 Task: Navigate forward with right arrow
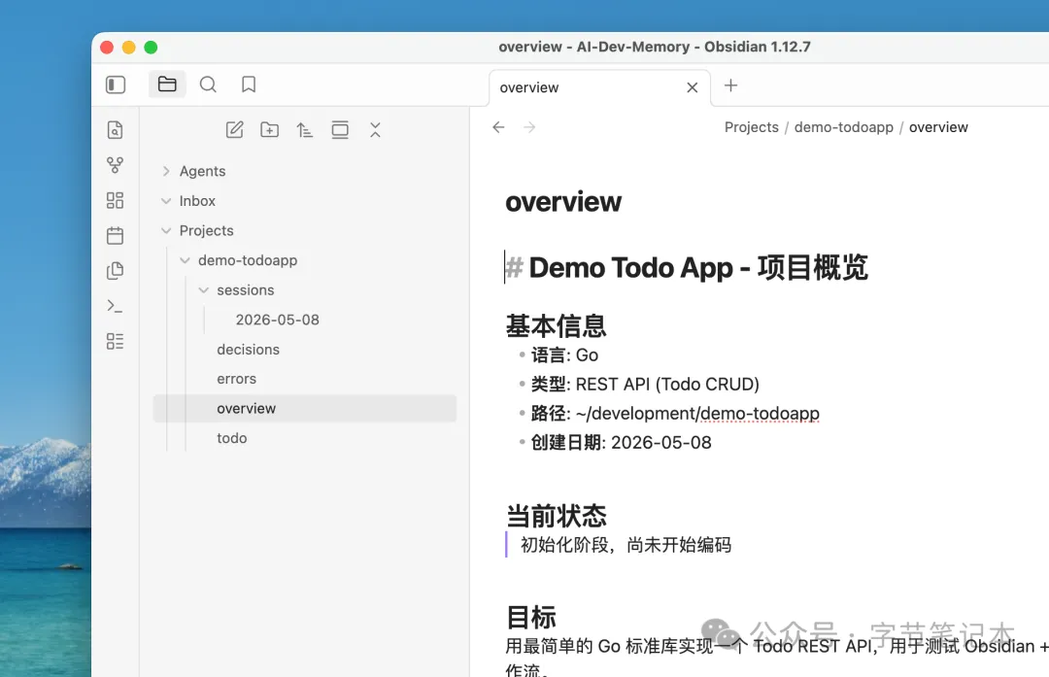coord(529,127)
